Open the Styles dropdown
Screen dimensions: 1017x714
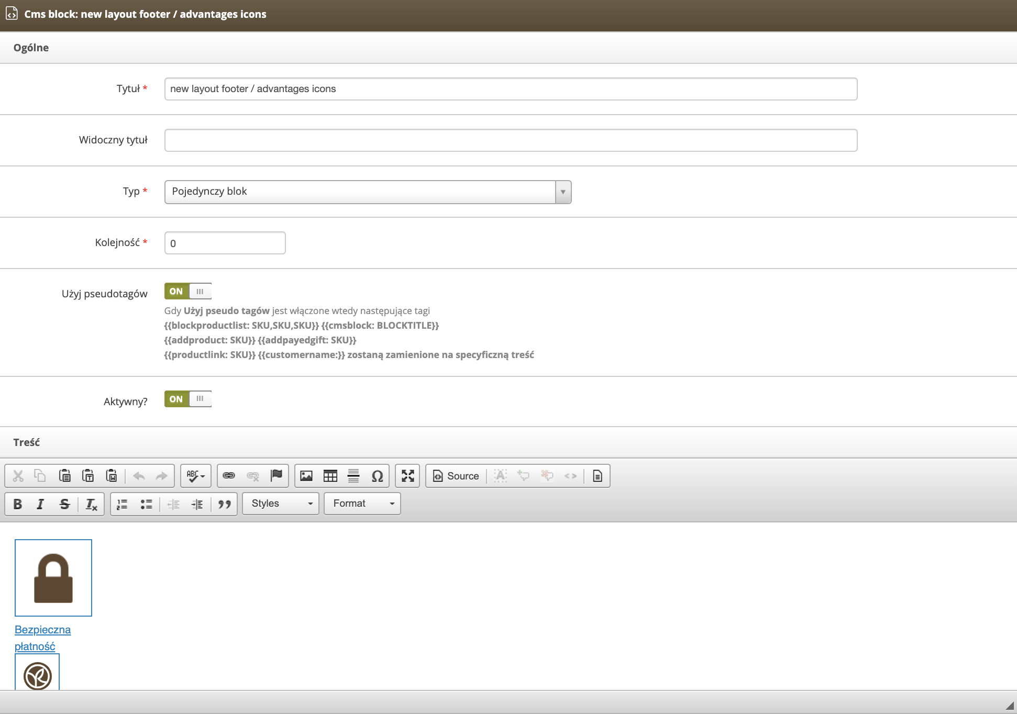pos(282,504)
